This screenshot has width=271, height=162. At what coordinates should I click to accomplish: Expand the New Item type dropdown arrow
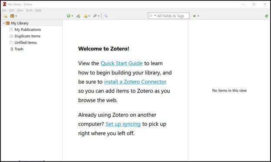point(73,16)
